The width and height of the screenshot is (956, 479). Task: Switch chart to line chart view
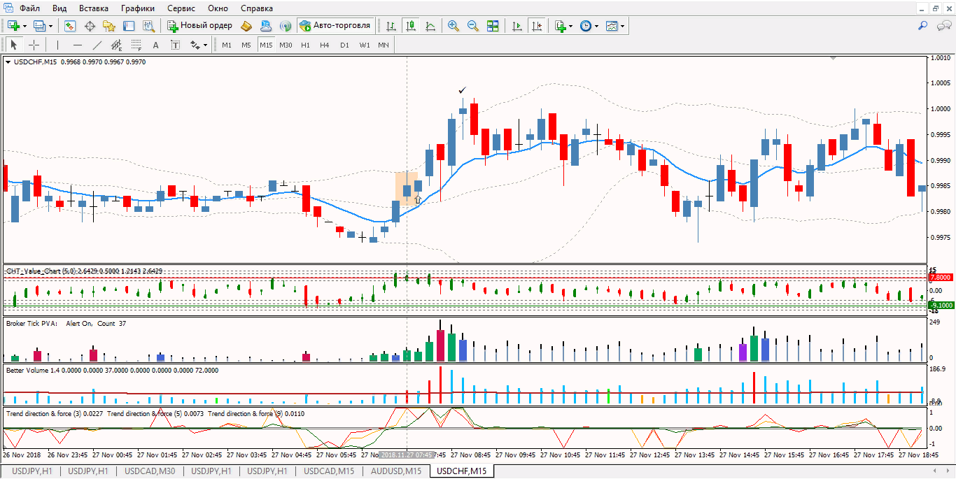(430, 26)
